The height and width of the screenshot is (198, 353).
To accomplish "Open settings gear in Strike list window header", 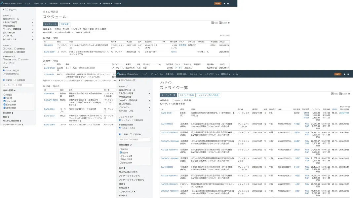I will (x=348, y=74).
